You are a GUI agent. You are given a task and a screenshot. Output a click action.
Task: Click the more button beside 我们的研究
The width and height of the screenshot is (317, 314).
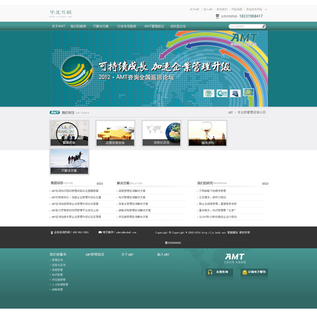(265, 184)
